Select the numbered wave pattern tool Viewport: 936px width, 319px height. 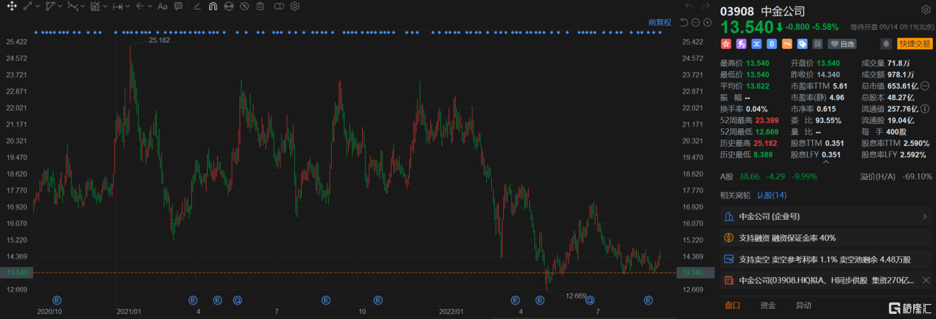tap(73, 6)
